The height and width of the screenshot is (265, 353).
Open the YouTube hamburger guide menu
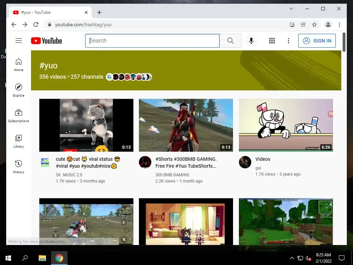[19, 41]
